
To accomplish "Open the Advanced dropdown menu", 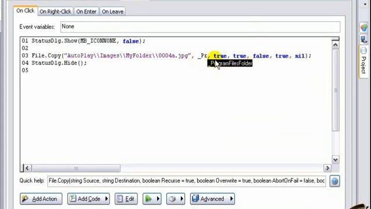I will (x=213, y=199).
